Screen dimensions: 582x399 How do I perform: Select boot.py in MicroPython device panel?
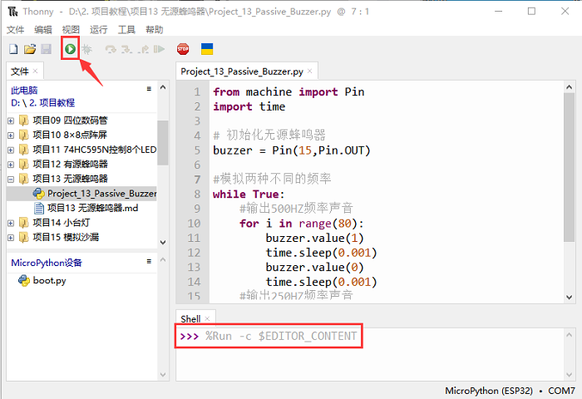49,281
